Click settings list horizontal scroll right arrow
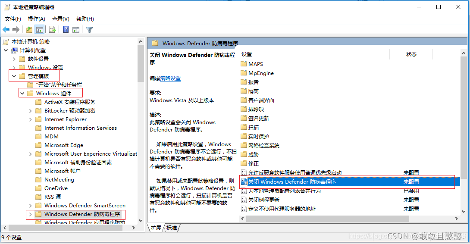This screenshot has height=244, width=470. 457,219
